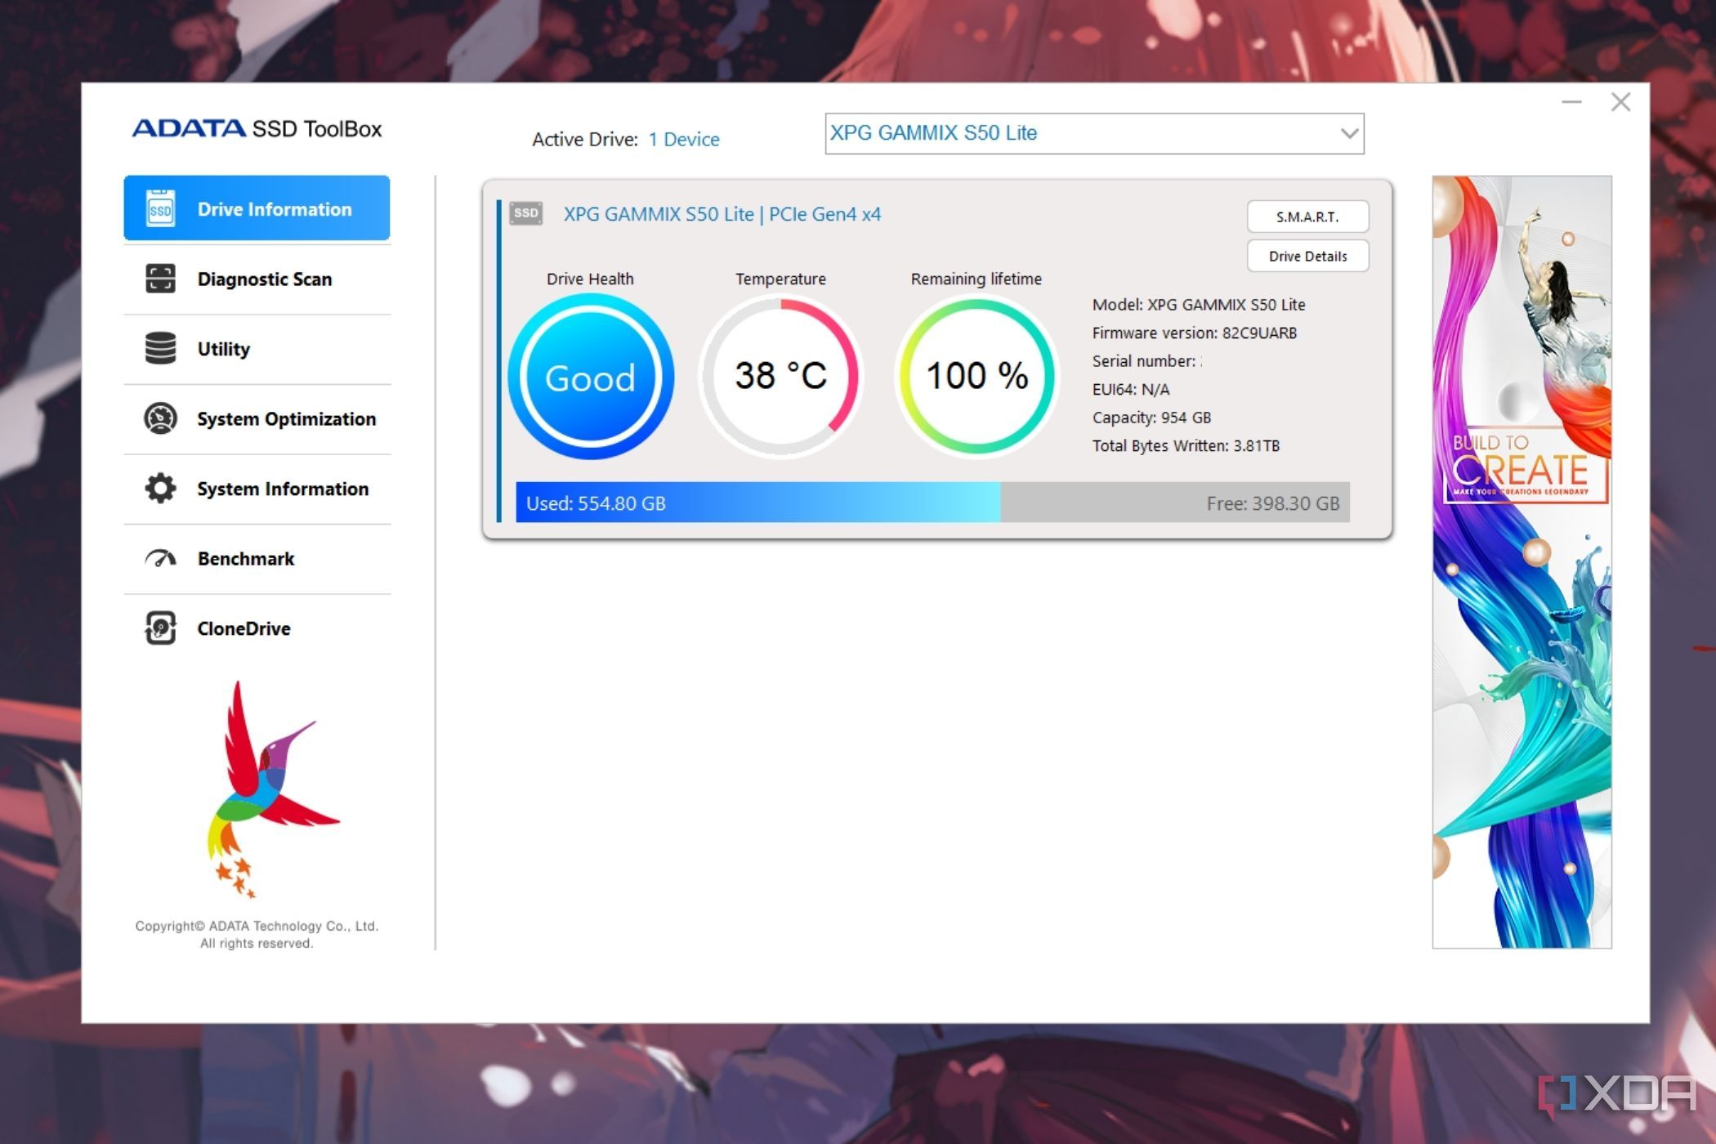The width and height of the screenshot is (1716, 1144).
Task: Click the XPG GAMMIX S50 Lite combo box
Action: pos(1094,133)
